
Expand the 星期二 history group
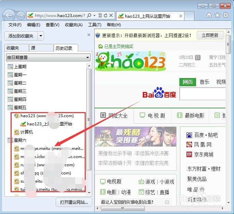coord(17,83)
